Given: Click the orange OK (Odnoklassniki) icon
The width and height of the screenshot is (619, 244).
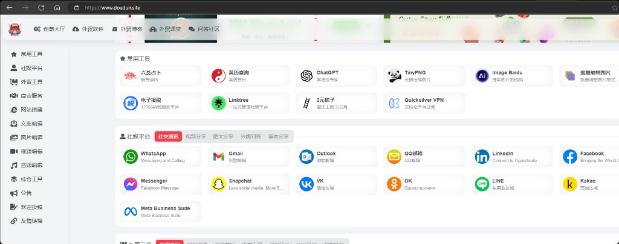Looking at the screenshot, I should [394, 184].
